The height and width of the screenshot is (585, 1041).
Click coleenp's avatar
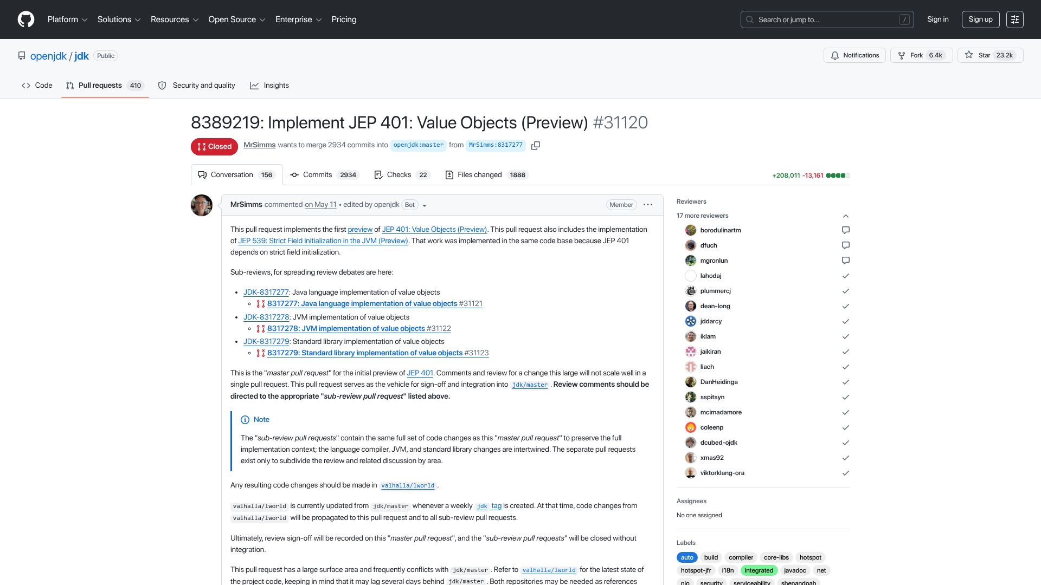tap(691, 427)
